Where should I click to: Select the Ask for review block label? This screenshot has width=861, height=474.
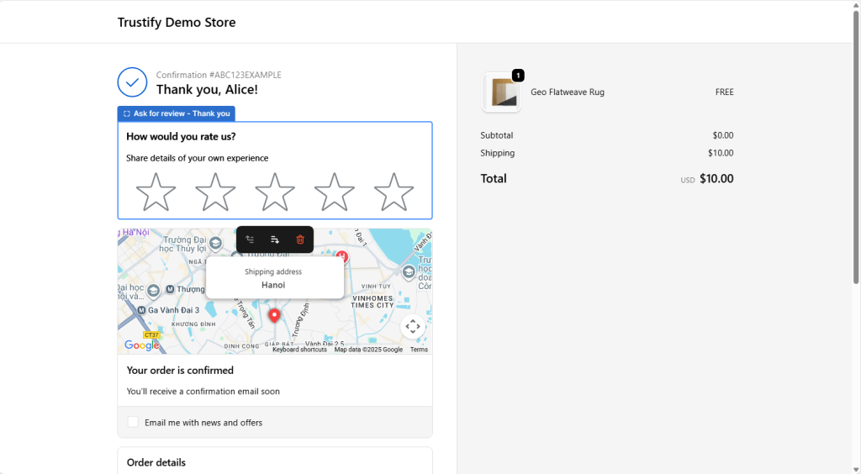177,113
